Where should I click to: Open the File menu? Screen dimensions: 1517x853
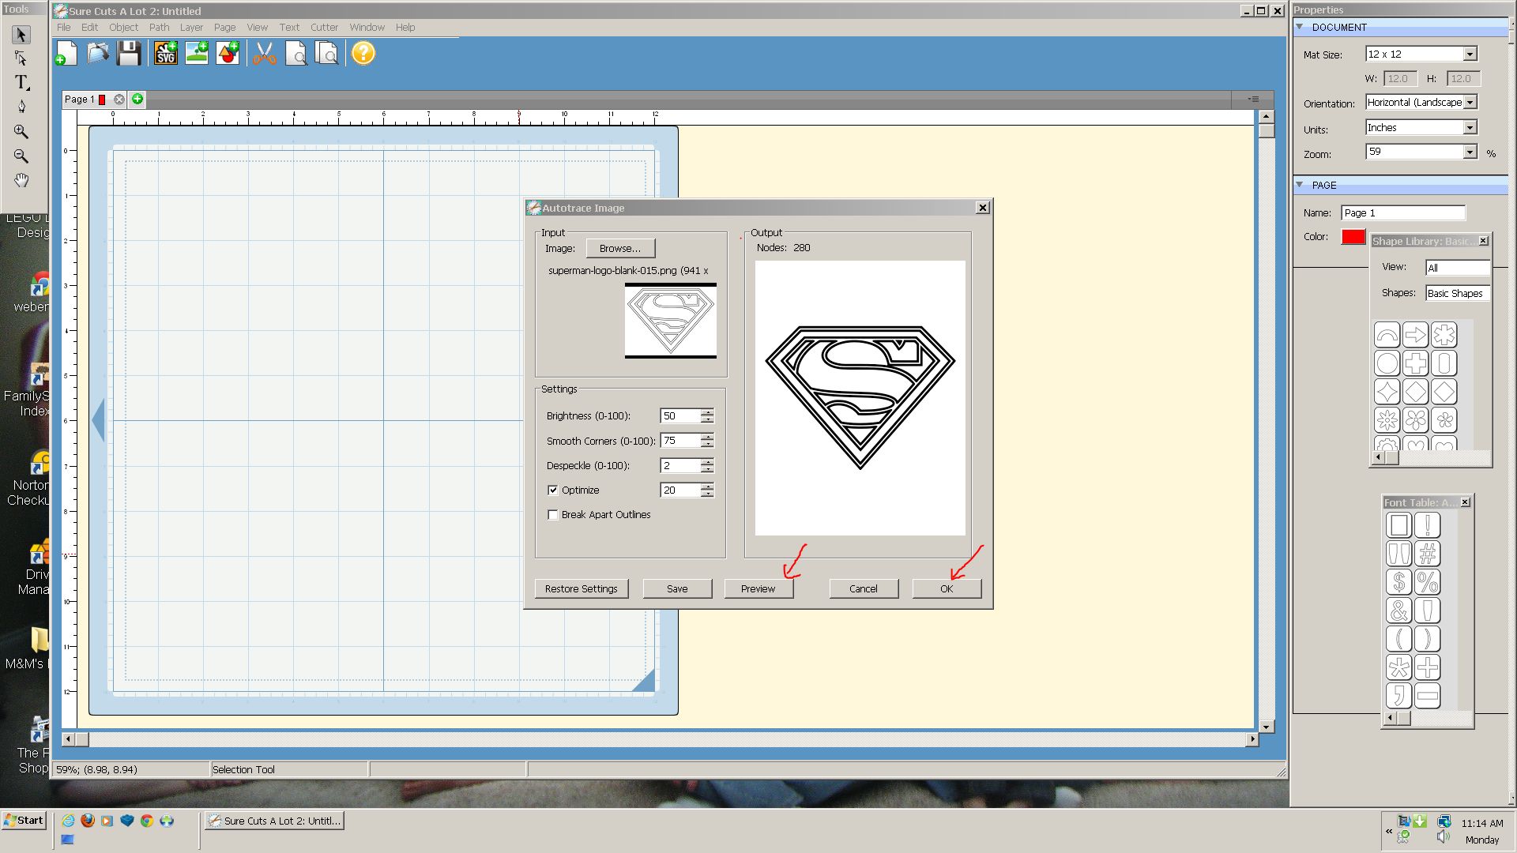tap(64, 27)
